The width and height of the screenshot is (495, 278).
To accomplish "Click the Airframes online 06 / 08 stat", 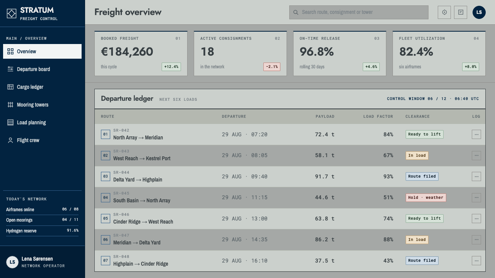I will point(42,210).
